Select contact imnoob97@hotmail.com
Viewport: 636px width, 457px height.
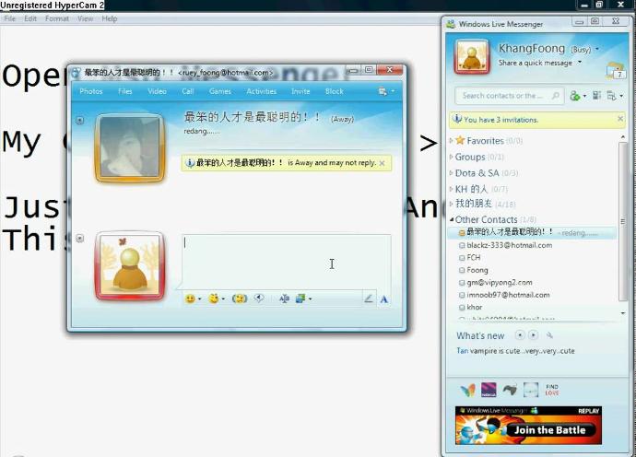point(508,295)
